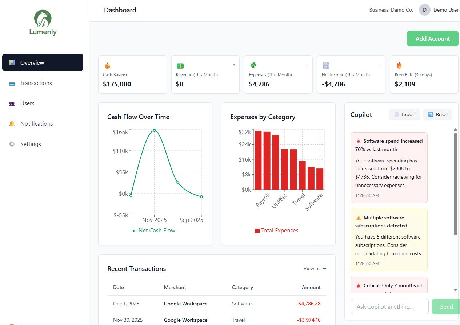Hide Total Expenses via the legend
This screenshot has width=460, height=325.
tap(276, 230)
